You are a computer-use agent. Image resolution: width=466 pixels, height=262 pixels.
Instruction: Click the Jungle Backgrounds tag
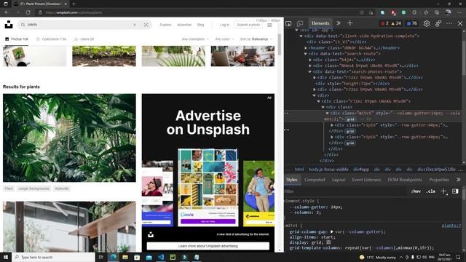tap(34, 188)
